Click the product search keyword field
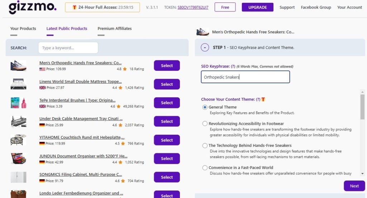 click(x=68, y=48)
